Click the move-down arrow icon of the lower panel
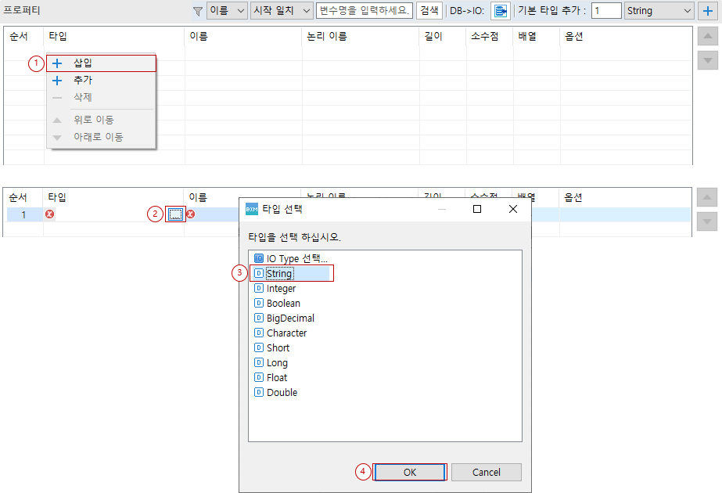The width and height of the screenshot is (722, 493). [x=706, y=220]
